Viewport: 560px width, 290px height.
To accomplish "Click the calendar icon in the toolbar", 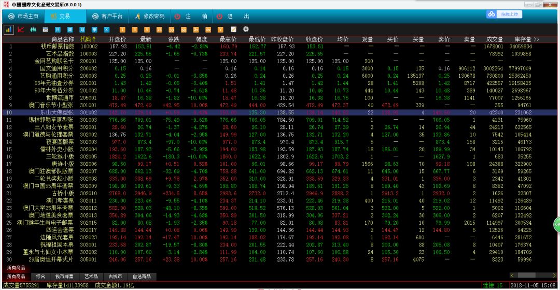I will click(x=45, y=30).
